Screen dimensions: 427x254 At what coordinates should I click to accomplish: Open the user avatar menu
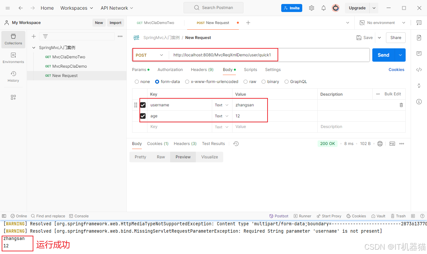pyautogui.click(x=336, y=8)
